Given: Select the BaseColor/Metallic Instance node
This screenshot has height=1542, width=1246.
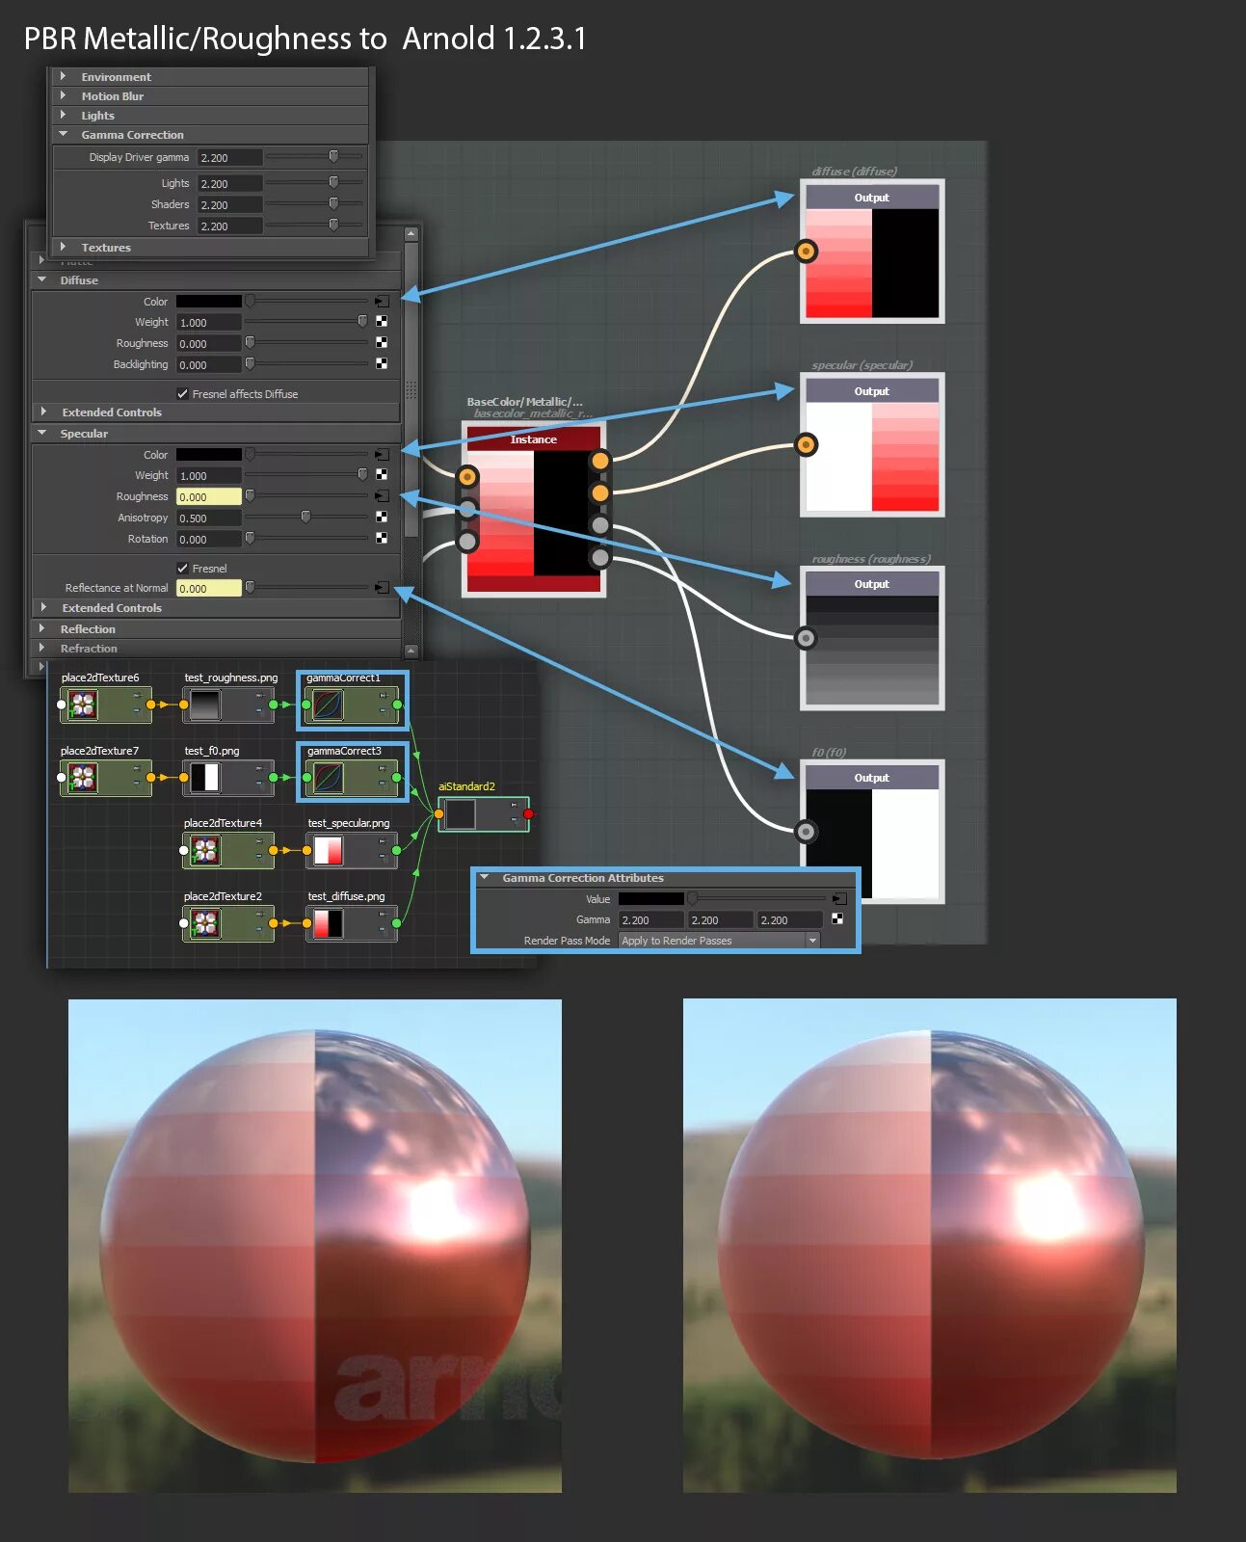Looking at the screenshot, I should point(534,509).
